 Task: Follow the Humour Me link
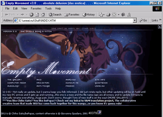tap(72, 83)
